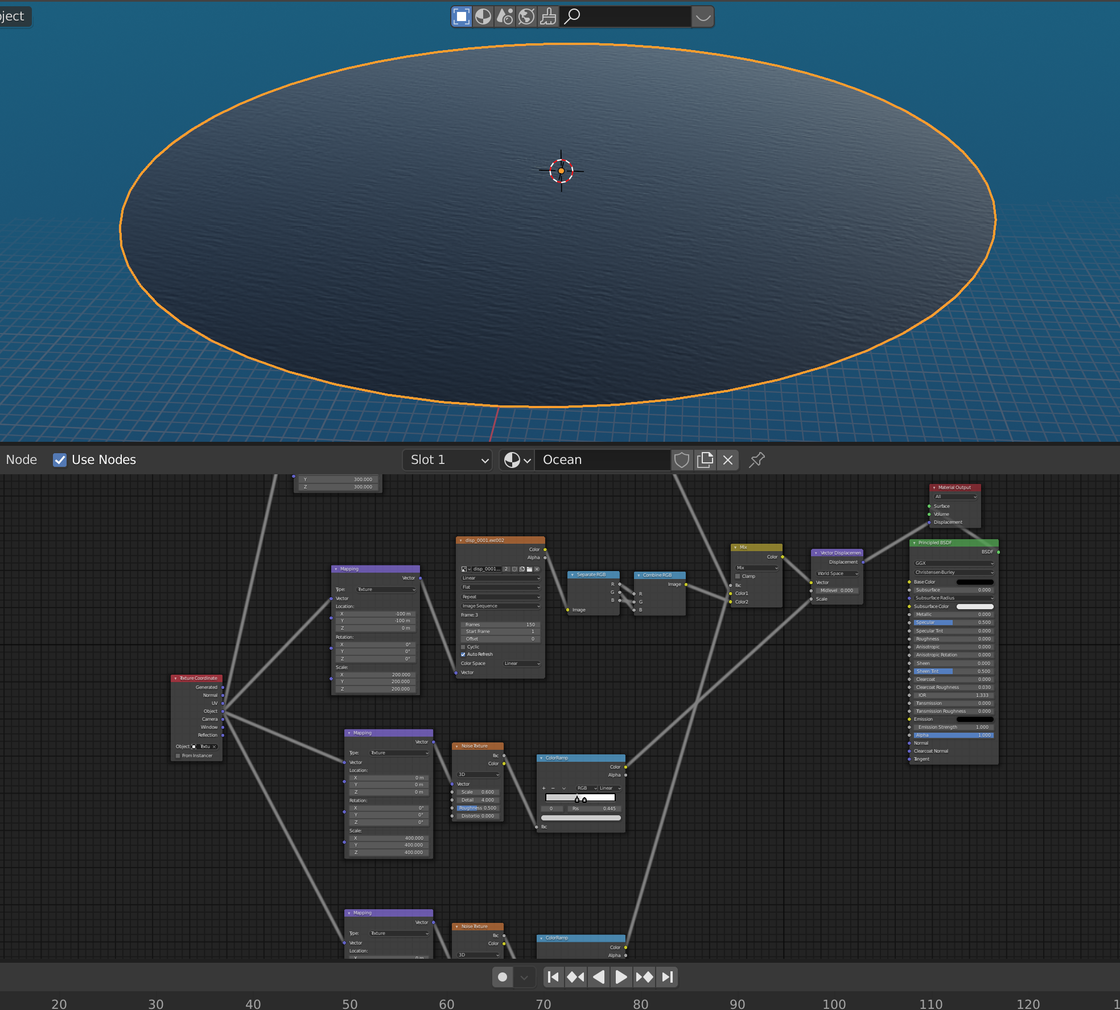Pin the shader editor with the pin icon
Viewport: 1120px width, 1010px height.
(x=756, y=459)
